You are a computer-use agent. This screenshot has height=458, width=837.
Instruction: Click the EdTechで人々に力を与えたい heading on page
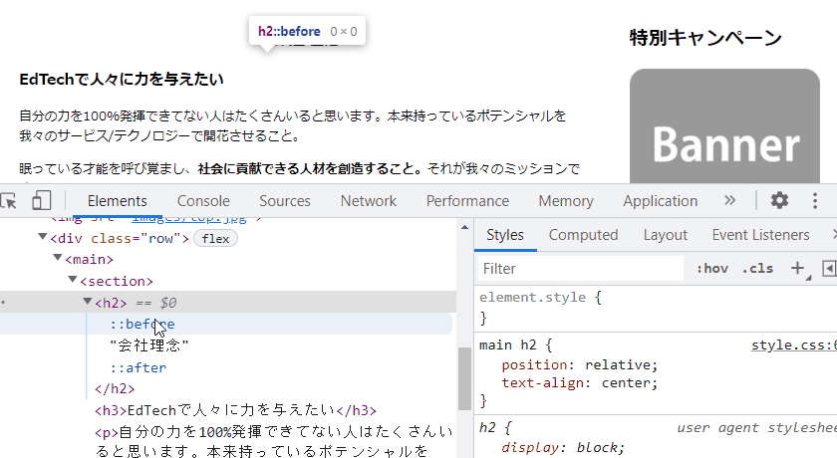pyautogui.click(x=122, y=80)
